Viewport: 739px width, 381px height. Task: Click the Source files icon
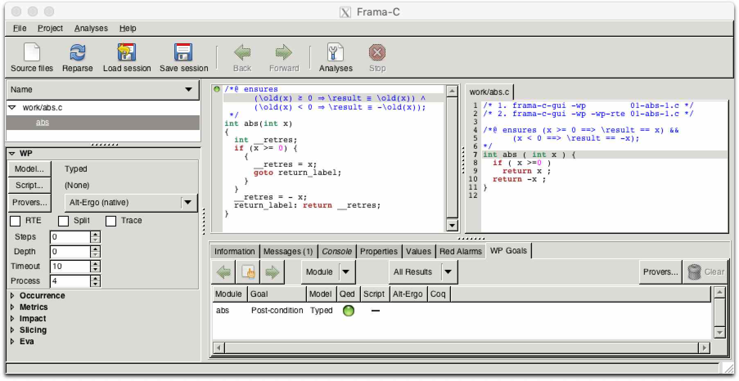32,53
